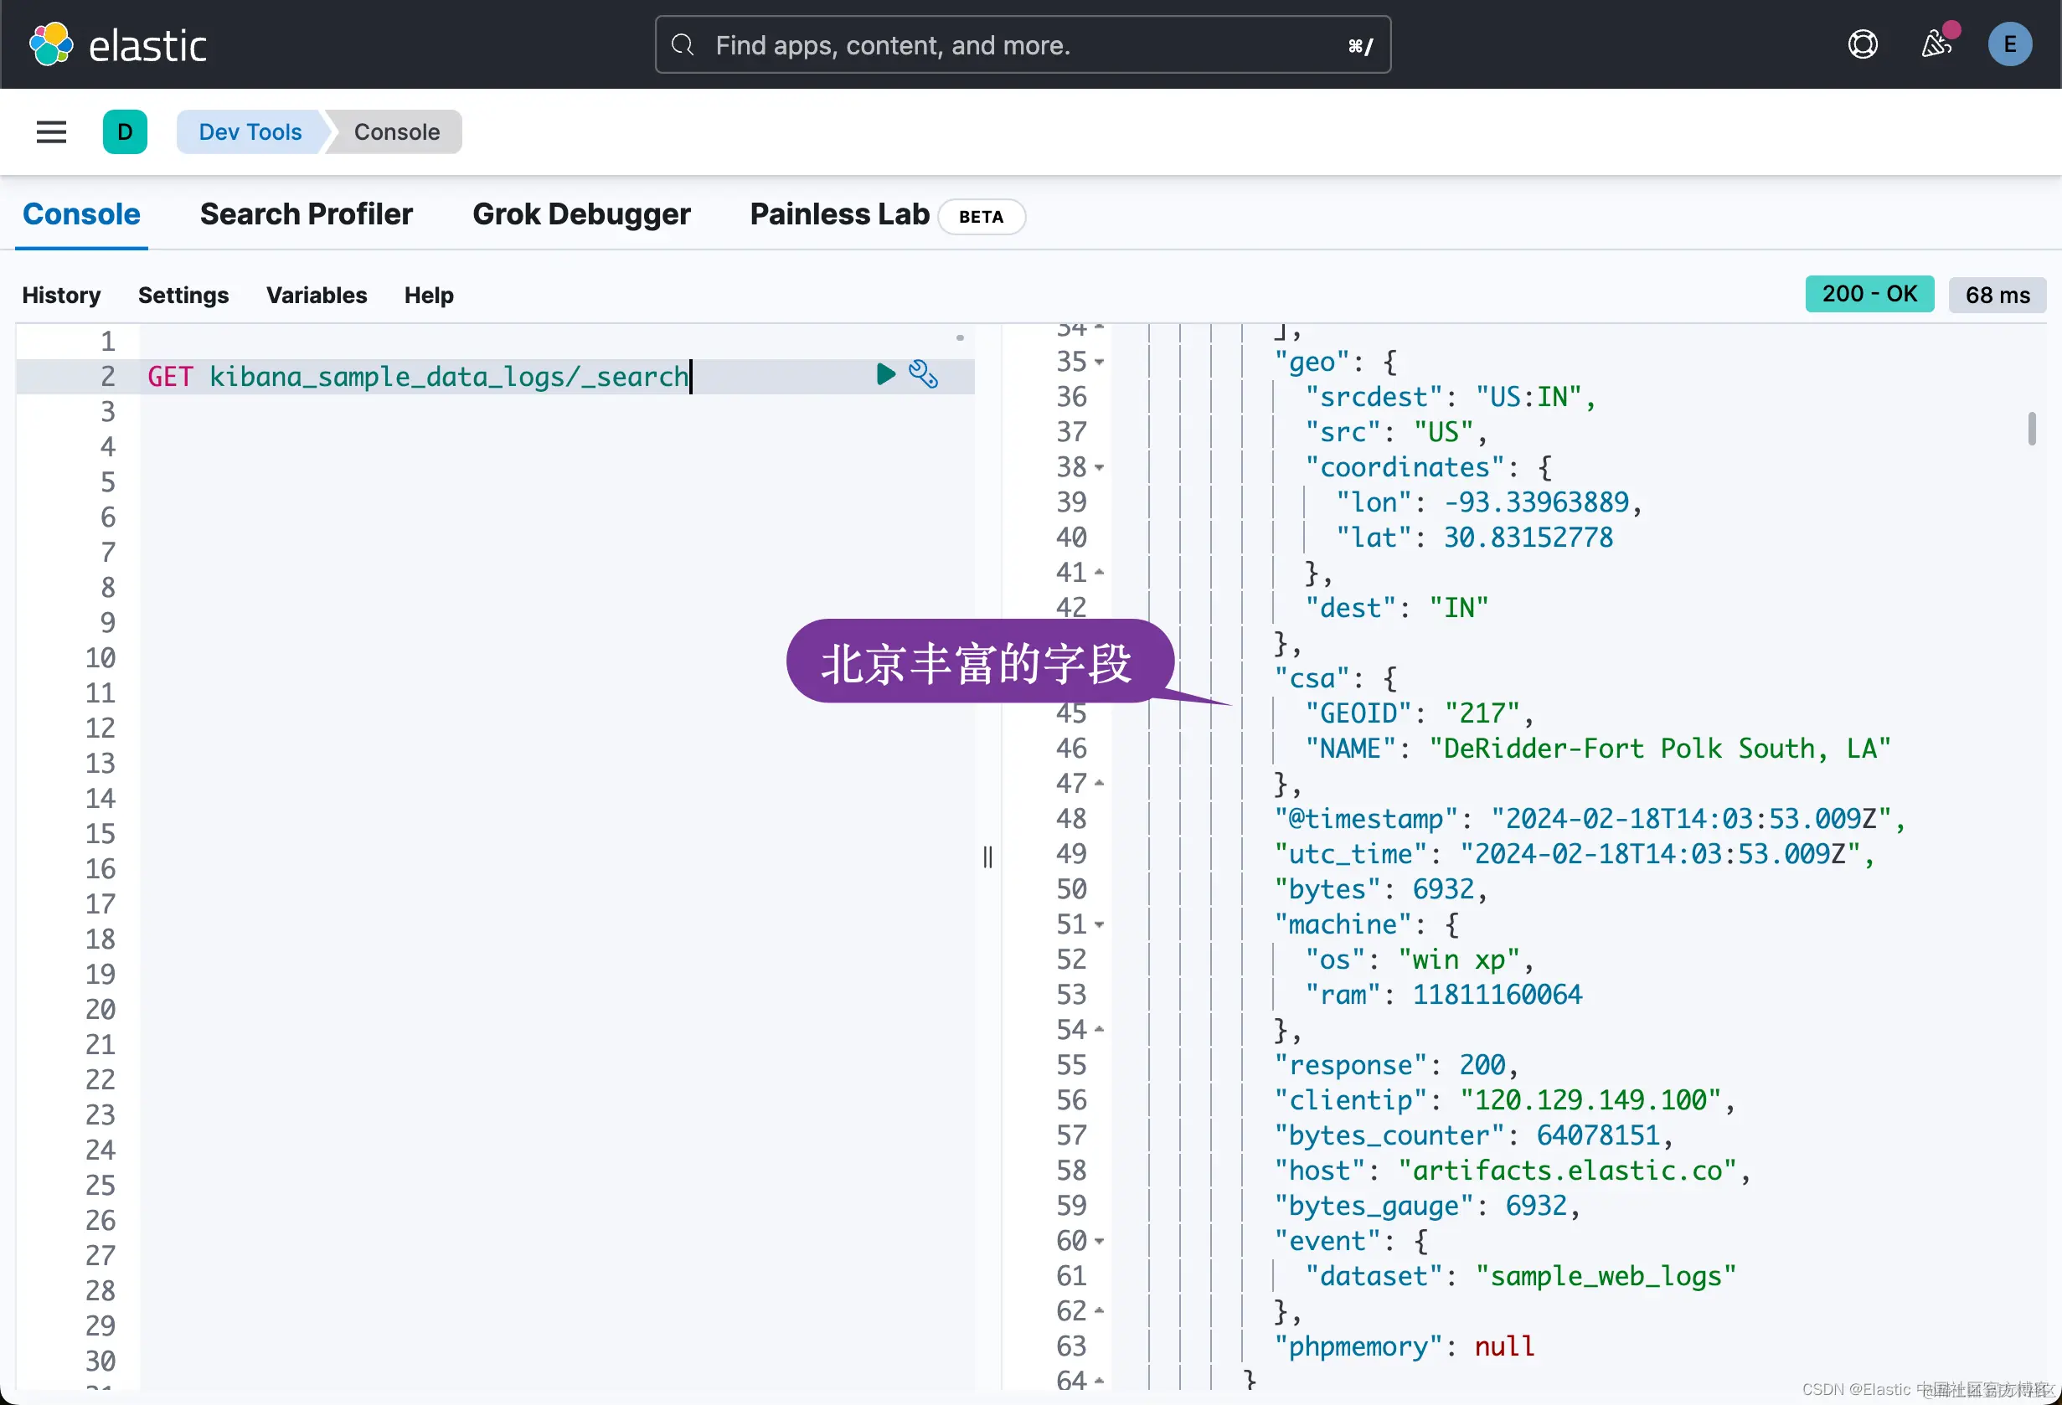The image size is (2062, 1405).
Task: Click the Dev Tools breadcrumb
Action: tap(250, 132)
